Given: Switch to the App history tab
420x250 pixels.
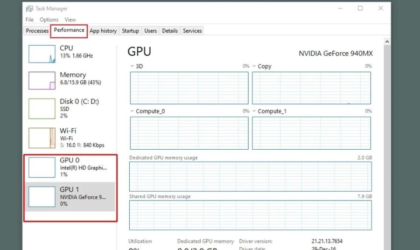Looking at the screenshot, I should 103,31.
